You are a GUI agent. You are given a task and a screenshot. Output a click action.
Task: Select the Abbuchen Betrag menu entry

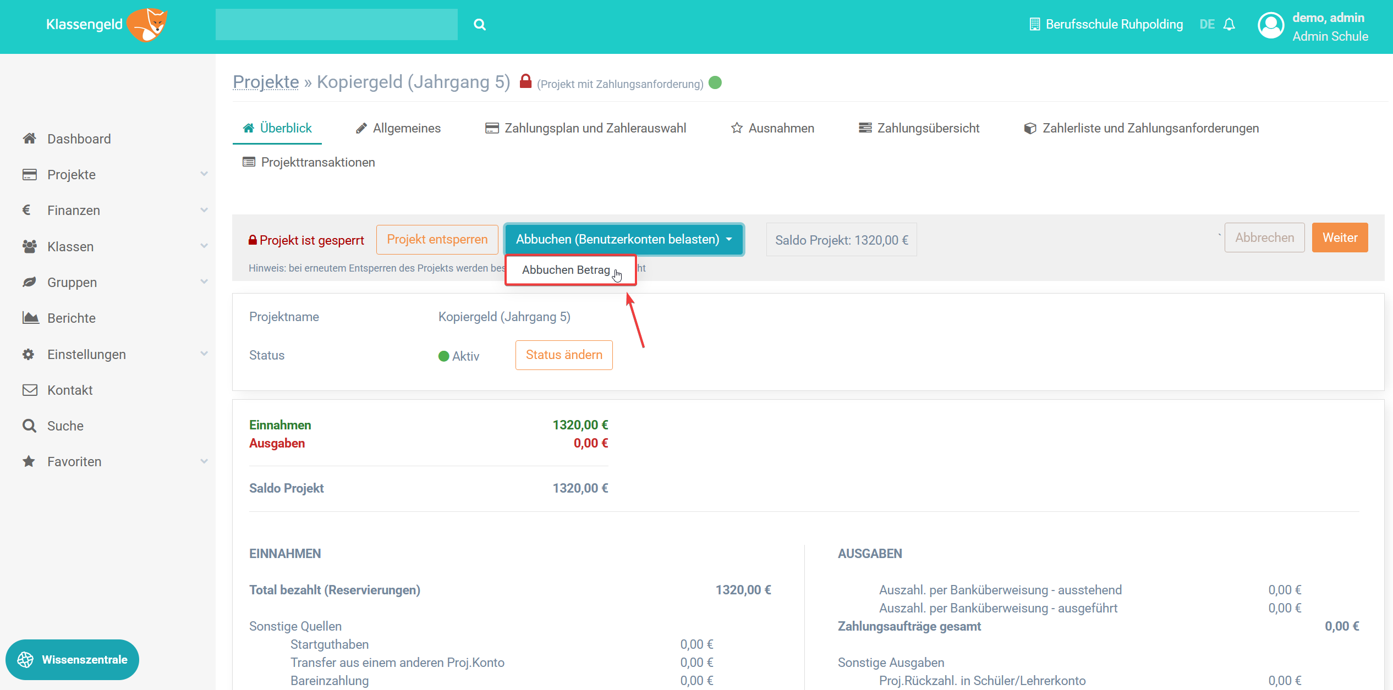566,270
